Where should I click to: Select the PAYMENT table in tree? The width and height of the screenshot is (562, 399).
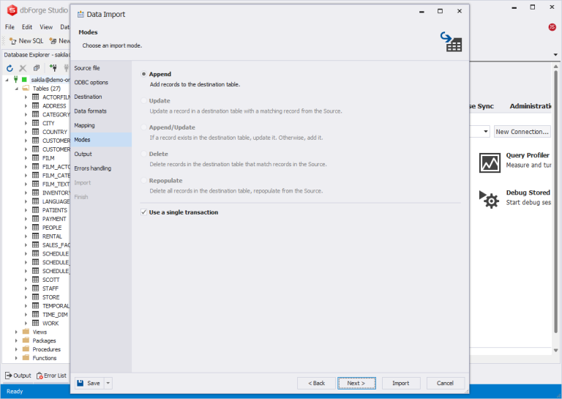tap(54, 219)
